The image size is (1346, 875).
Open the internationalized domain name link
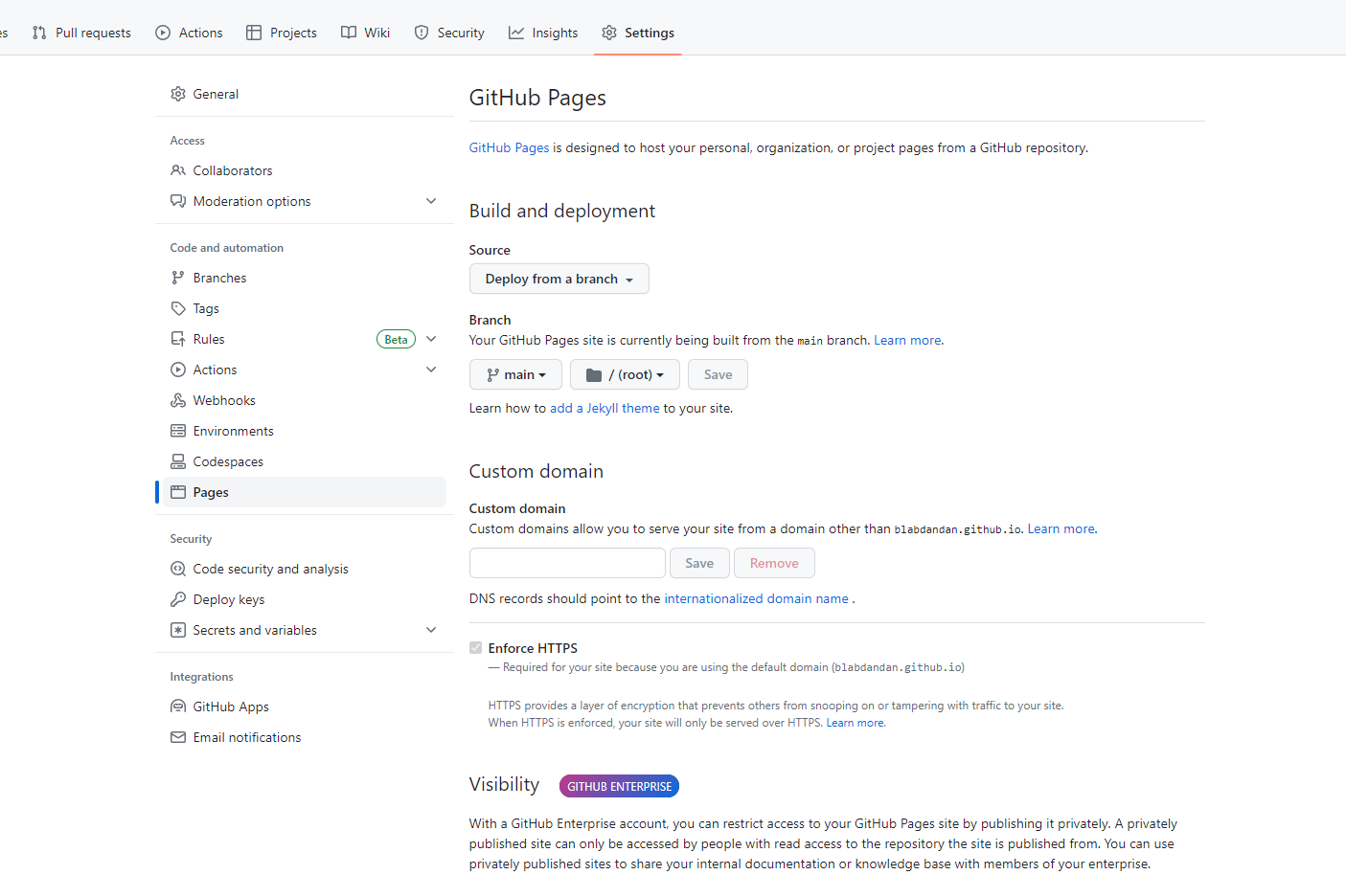tap(756, 598)
